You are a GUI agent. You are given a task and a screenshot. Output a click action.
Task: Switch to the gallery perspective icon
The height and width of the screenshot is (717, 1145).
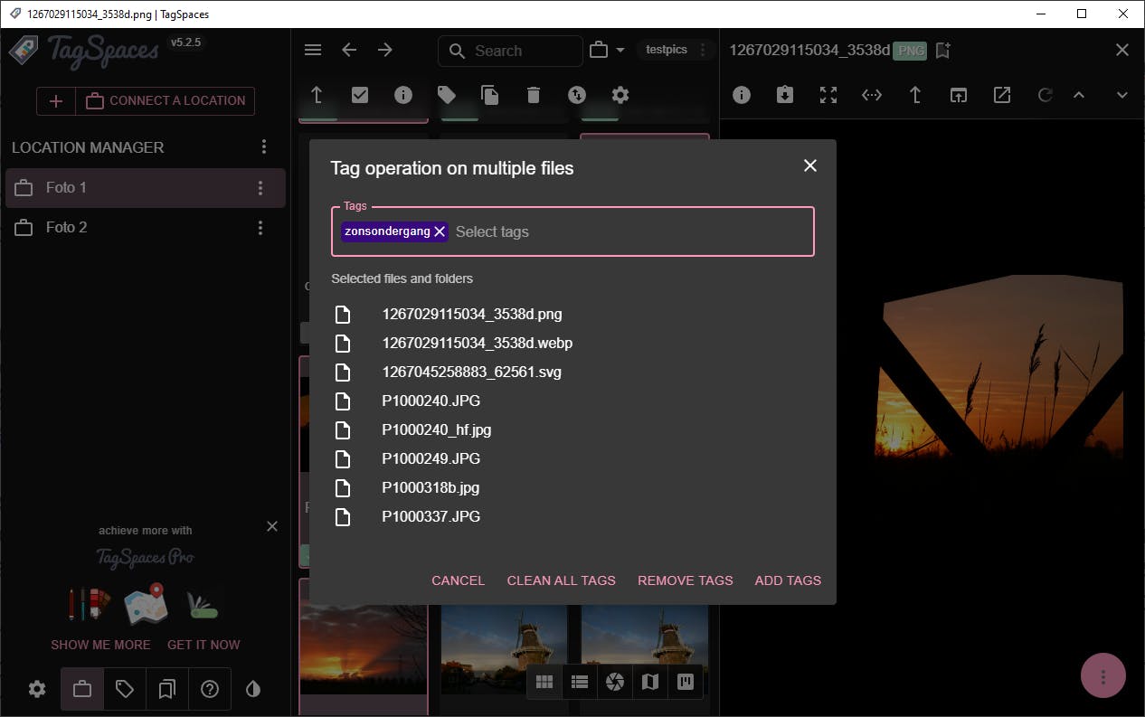tap(615, 682)
